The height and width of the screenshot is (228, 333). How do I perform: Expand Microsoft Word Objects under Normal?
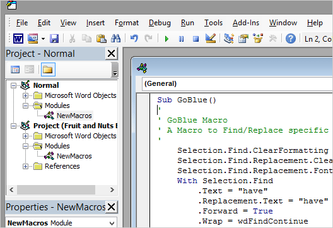[25, 96]
